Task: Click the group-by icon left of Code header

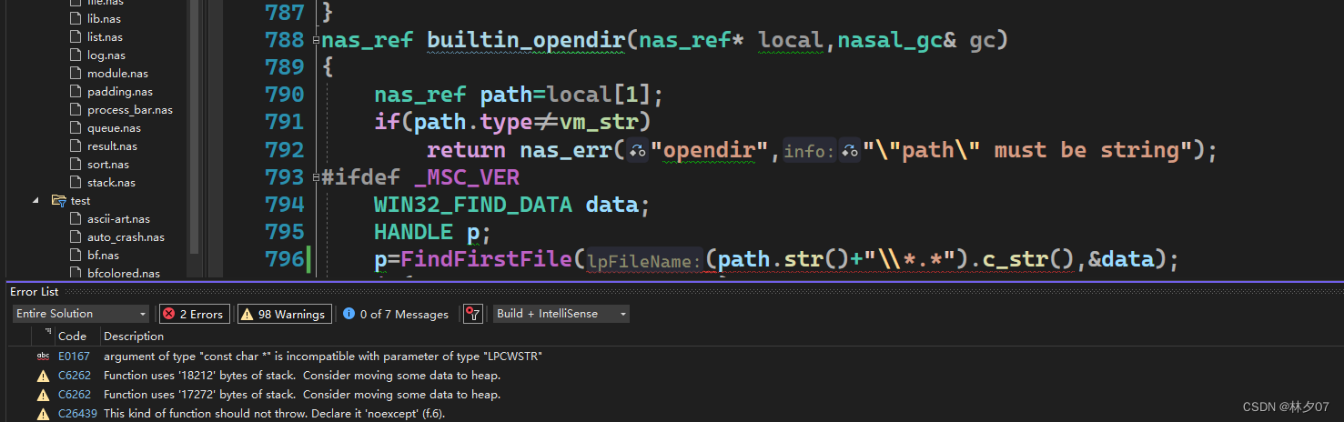Action: click(x=47, y=334)
